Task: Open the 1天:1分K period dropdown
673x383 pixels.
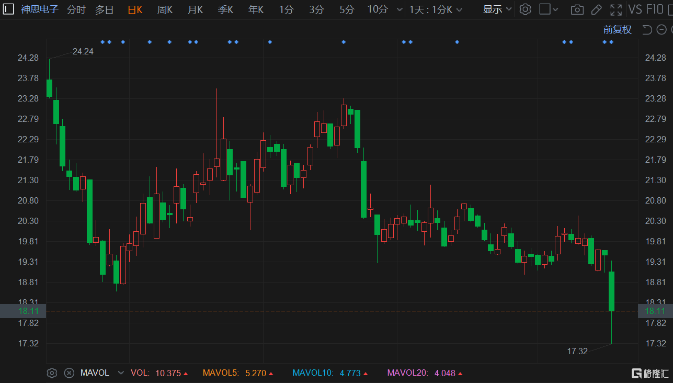Action: pos(435,9)
